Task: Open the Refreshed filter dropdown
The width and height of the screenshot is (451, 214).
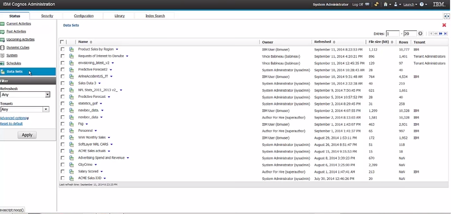Action: [48, 95]
